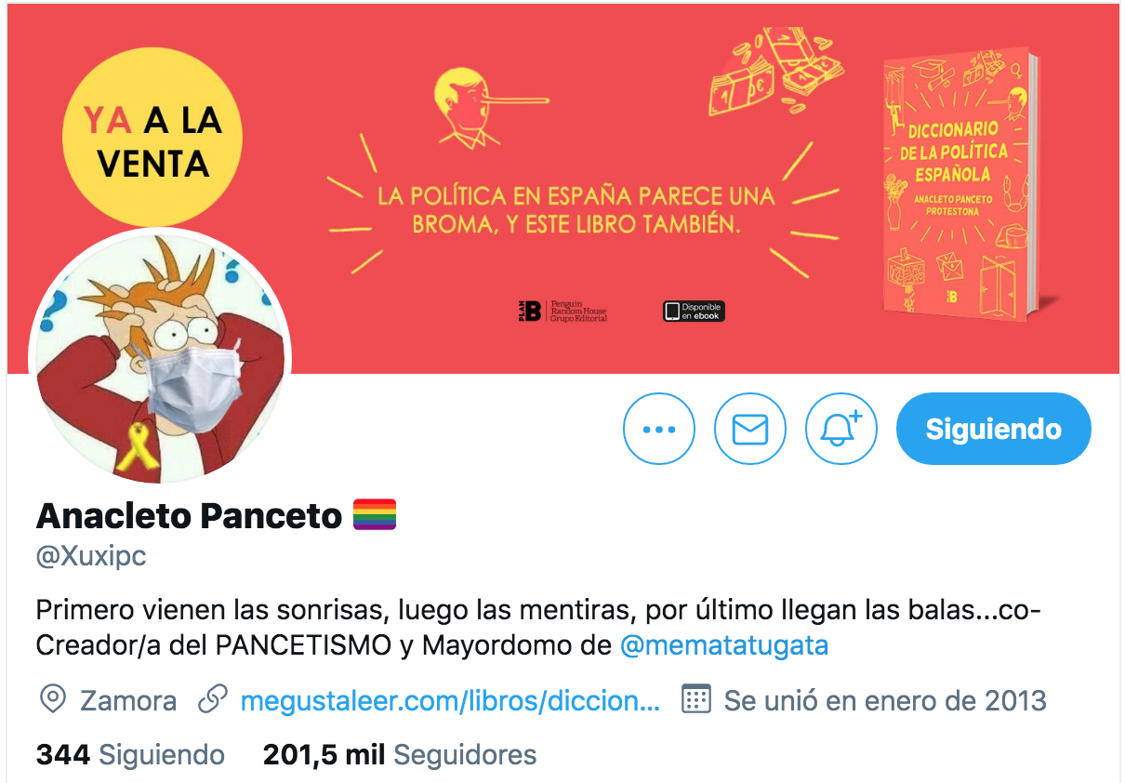Open the @mematatugata mention link
The height and width of the screenshot is (783, 1125).
724,645
